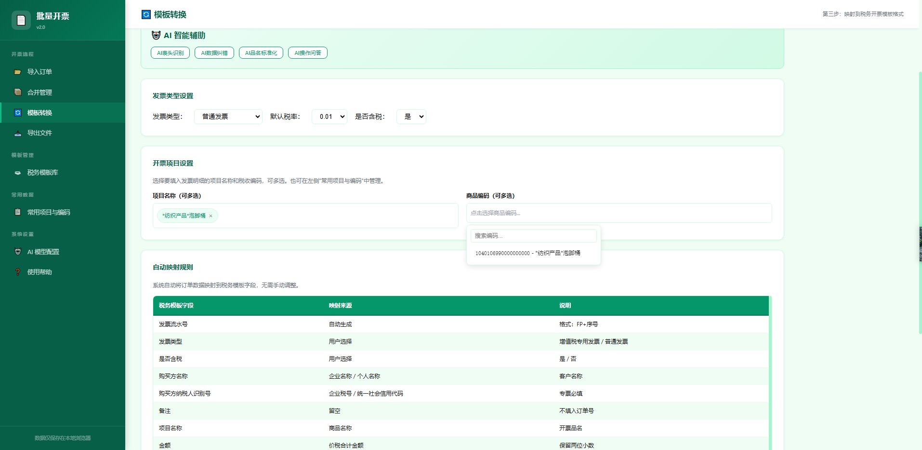Open 使用帮助 page
922x450 pixels.
(63, 272)
